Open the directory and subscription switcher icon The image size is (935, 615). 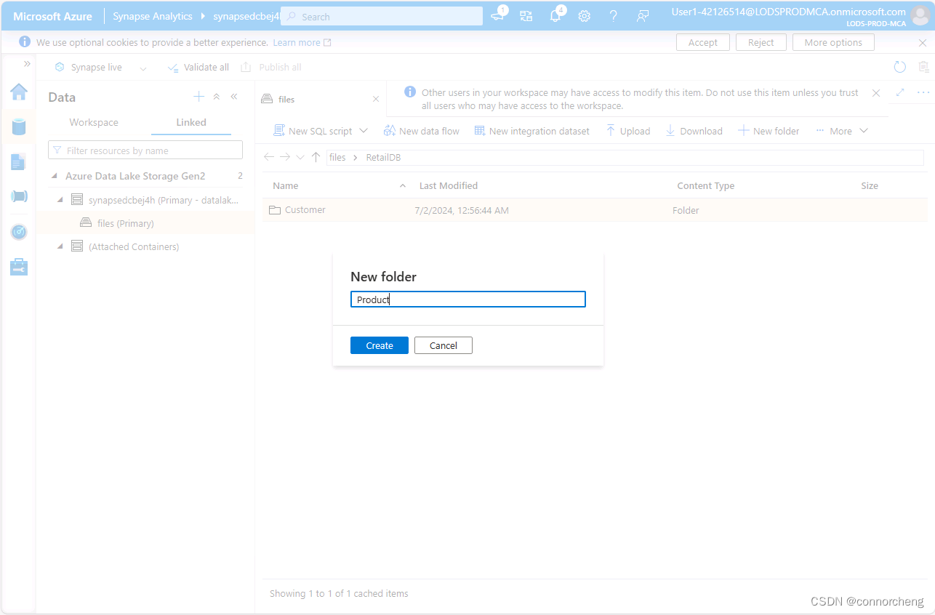pos(526,16)
